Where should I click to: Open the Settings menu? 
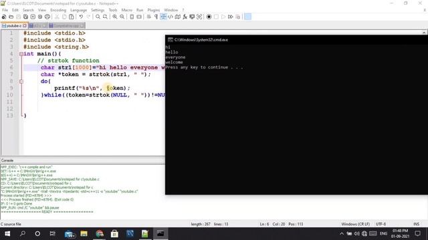tap(98, 10)
